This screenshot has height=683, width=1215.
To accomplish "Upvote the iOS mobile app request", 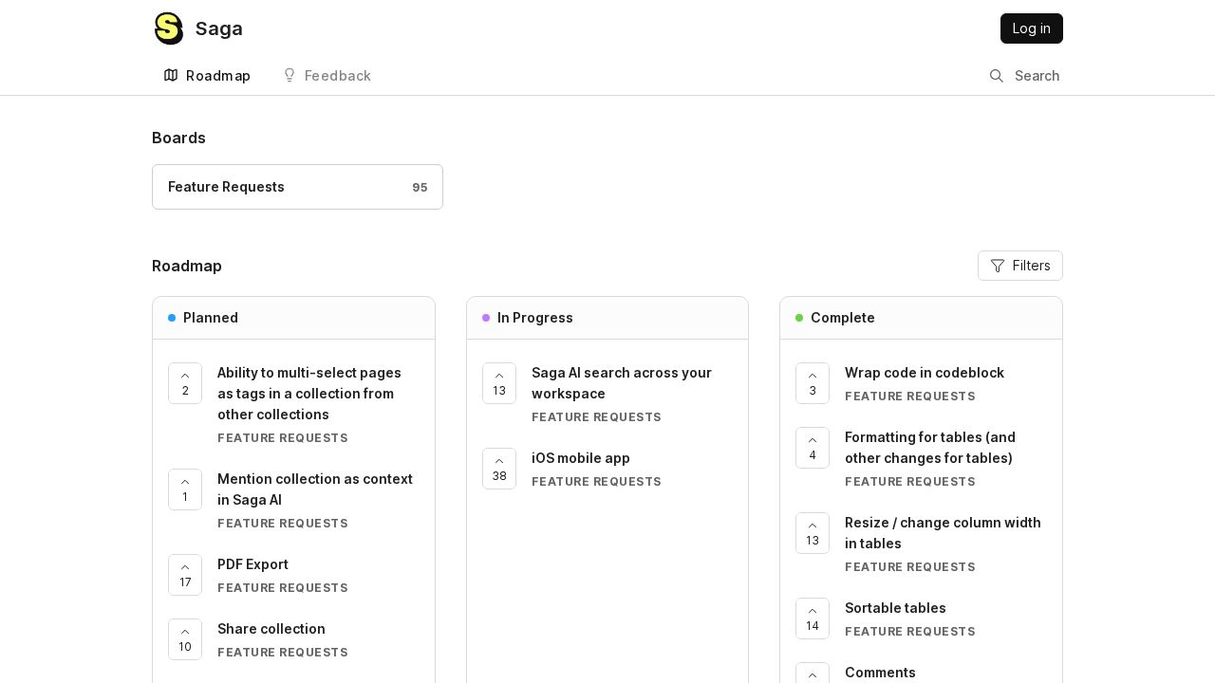I will 499,469.
